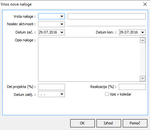This screenshot has height=130, width=150.
Task: Enable the Vpis v koledar checkbox
Action: pyautogui.click(x=107, y=94)
